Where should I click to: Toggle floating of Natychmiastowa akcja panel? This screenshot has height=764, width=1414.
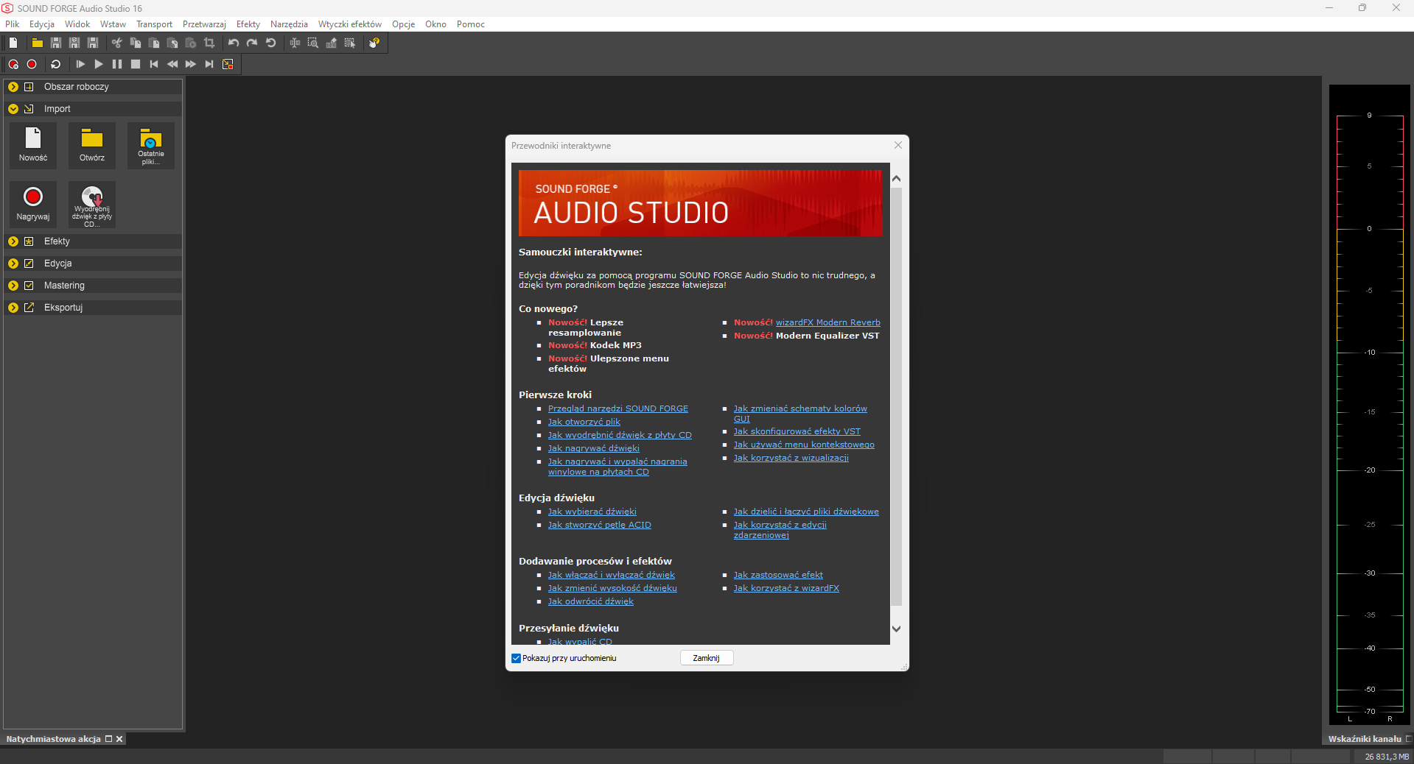coord(108,739)
